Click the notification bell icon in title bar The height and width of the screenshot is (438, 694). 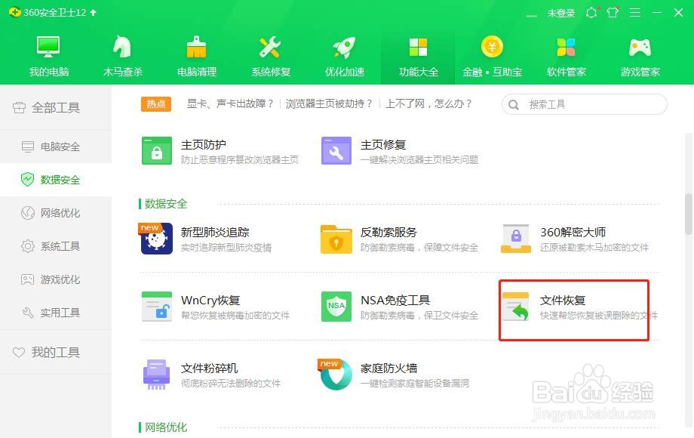[x=591, y=12]
